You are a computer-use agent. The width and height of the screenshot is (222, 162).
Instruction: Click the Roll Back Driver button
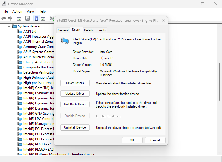pos(75,104)
